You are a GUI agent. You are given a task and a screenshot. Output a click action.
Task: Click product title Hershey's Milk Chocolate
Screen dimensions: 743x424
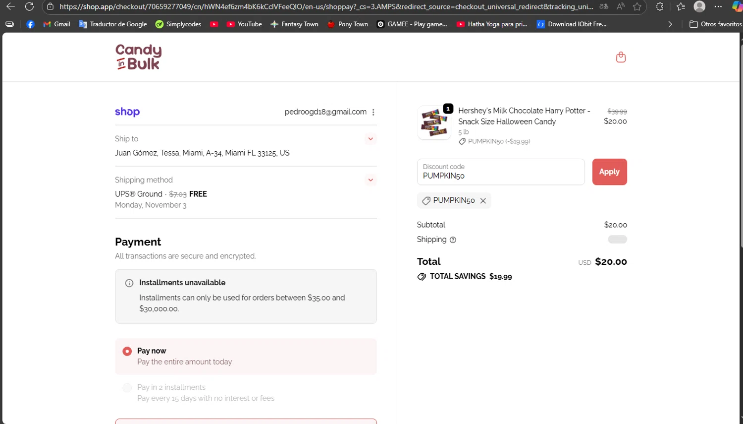[524, 116]
